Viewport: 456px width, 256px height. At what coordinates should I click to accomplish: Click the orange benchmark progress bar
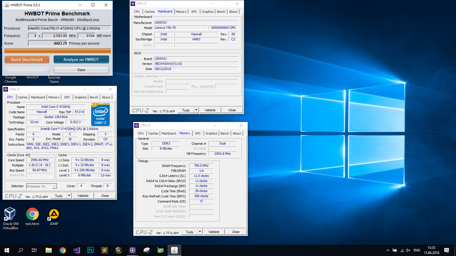click(x=58, y=51)
